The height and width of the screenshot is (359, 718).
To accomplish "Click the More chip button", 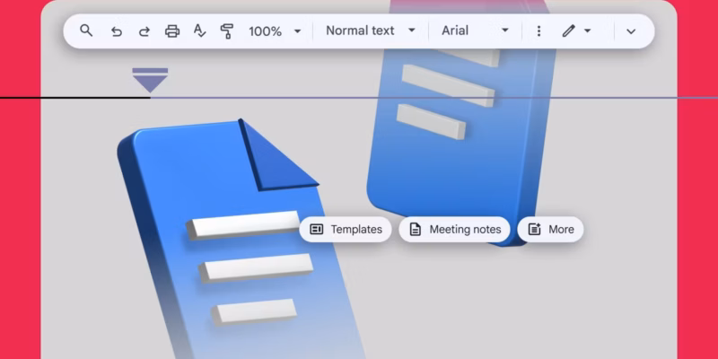I will [x=550, y=230].
